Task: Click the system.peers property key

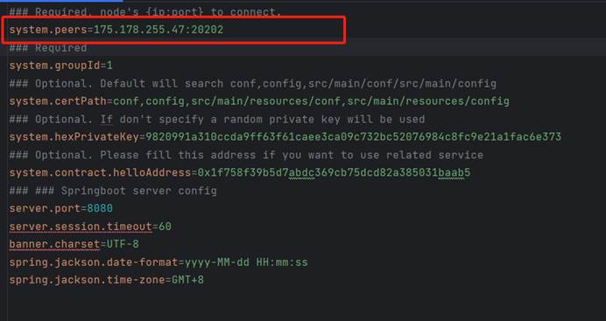Action: click(48, 30)
